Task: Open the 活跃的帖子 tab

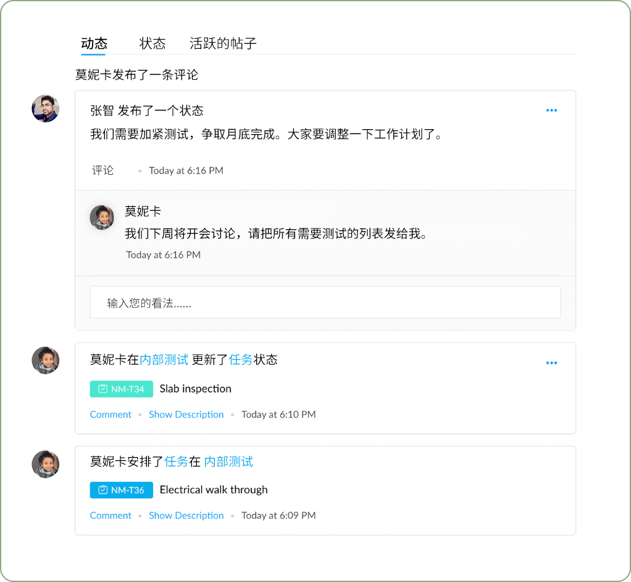Action: (x=224, y=43)
